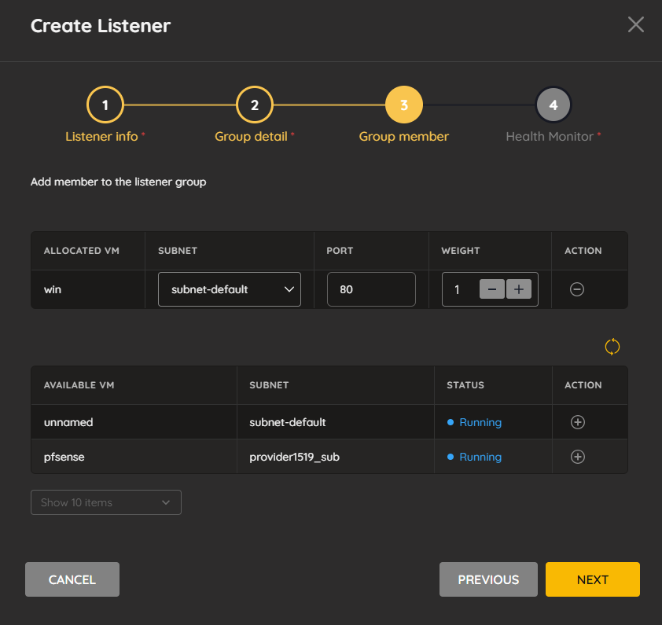Viewport: 662px width, 625px height.
Task: Refresh the available VM list
Action: point(612,347)
